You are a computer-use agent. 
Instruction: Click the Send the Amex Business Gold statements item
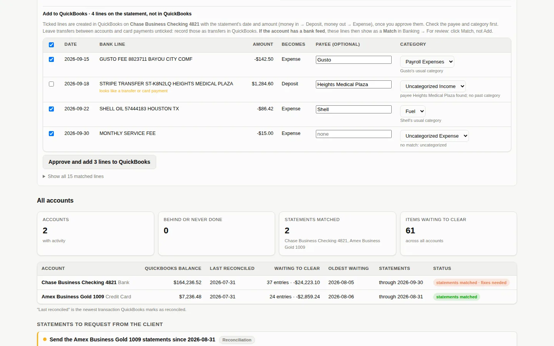pyautogui.click(x=132, y=340)
